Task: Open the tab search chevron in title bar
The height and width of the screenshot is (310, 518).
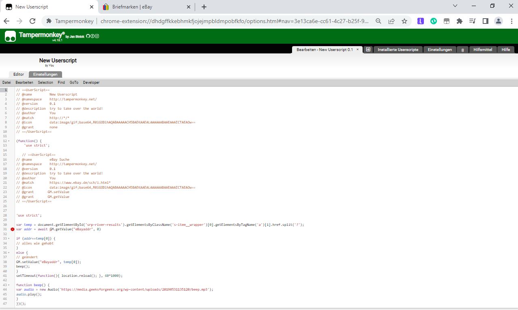Action: pos(455,6)
